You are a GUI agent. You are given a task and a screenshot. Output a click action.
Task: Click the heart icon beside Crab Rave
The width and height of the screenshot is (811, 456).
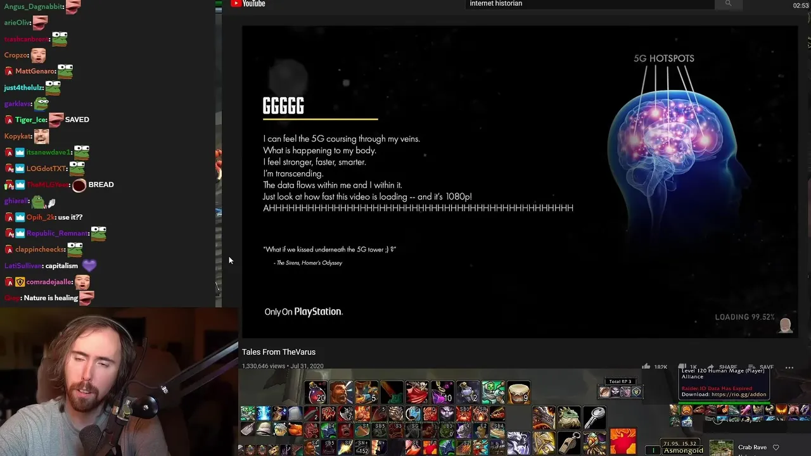pyautogui.click(x=776, y=447)
